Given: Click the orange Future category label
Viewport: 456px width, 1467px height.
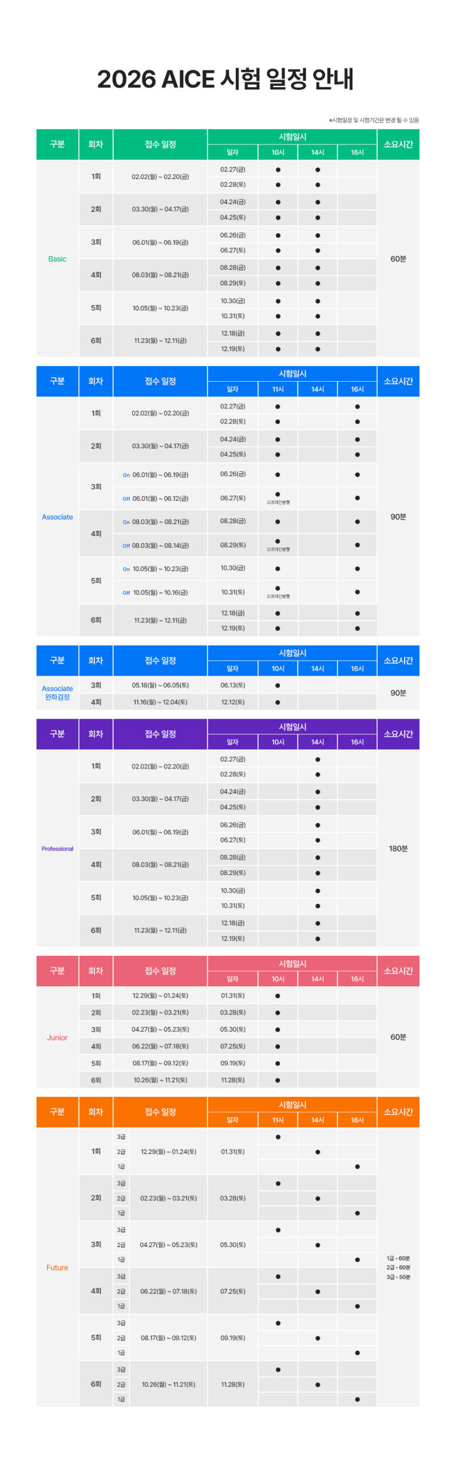Looking at the screenshot, I should tap(57, 1268).
